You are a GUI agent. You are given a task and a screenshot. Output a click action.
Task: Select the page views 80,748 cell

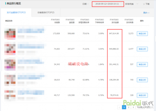click(x=71, y=80)
